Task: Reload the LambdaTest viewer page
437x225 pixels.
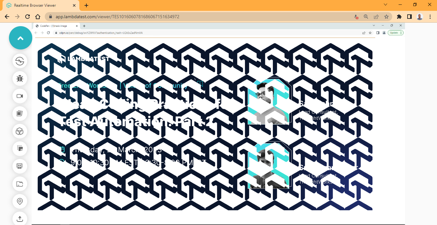Action: (x=28, y=17)
